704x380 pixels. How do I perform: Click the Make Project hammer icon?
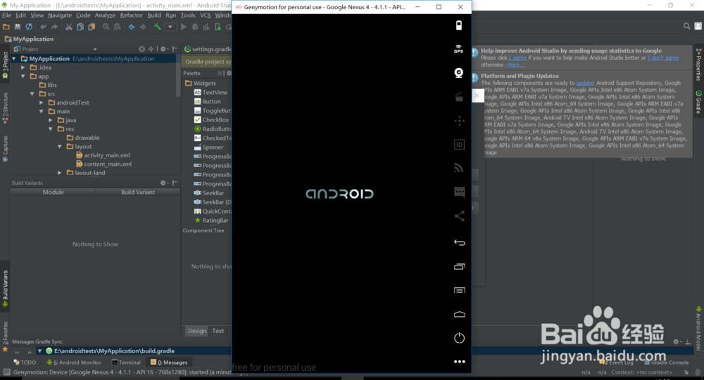[158, 27]
